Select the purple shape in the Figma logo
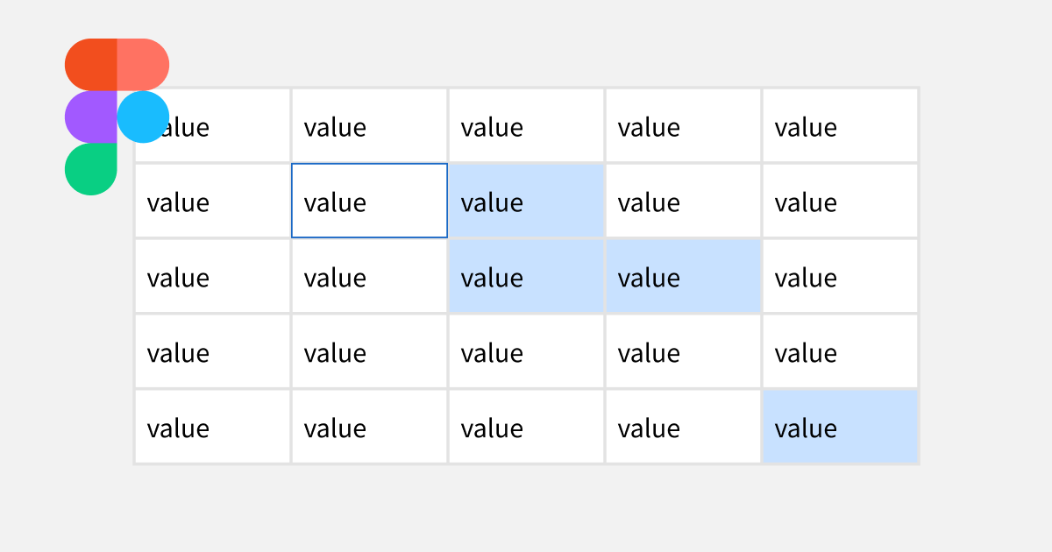The height and width of the screenshot is (552, 1052). pos(90,117)
